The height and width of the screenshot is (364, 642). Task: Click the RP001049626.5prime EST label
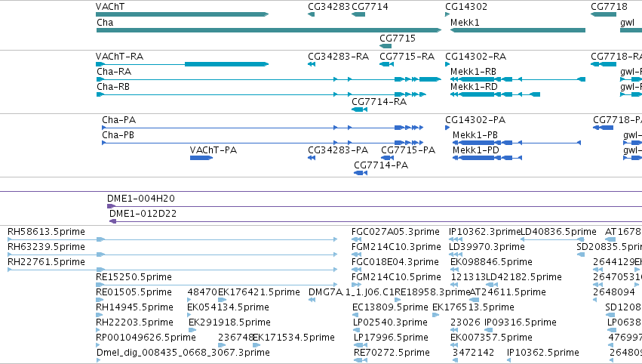[x=146, y=338]
